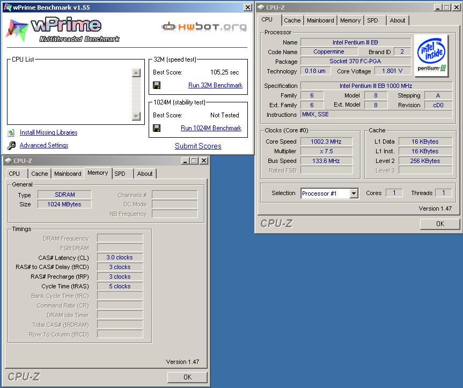Click the Package value 'Socket 370 FC-PGA'
The height and width of the screenshot is (388, 463).
pyautogui.click(x=356, y=61)
